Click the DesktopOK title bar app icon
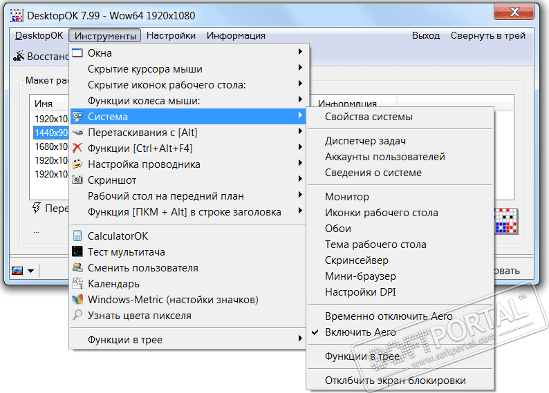This screenshot has height=393, width=549. click(x=17, y=15)
